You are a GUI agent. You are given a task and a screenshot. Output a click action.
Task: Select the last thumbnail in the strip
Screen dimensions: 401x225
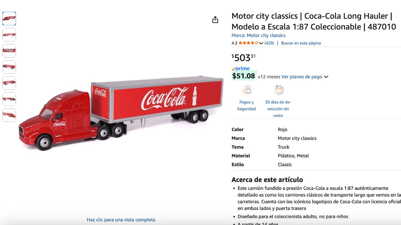tap(9, 115)
